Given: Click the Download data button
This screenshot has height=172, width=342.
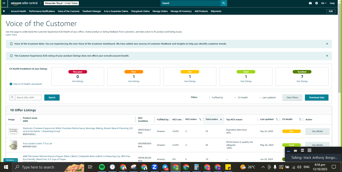Looking at the screenshot, I should [316, 97].
